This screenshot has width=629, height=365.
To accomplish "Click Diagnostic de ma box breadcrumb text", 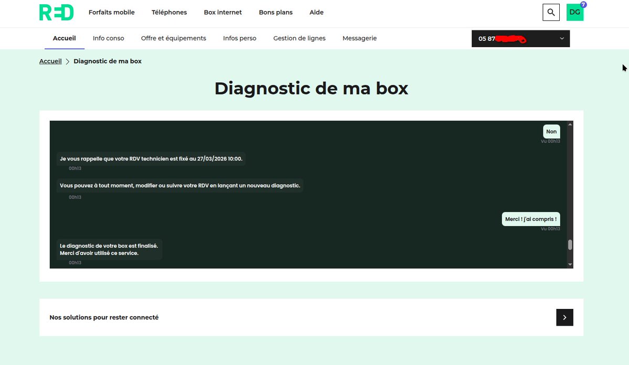I will tap(108, 61).
